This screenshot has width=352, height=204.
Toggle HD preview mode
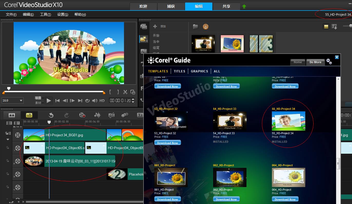pyautogui.click(x=102, y=101)
